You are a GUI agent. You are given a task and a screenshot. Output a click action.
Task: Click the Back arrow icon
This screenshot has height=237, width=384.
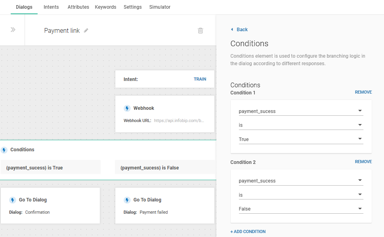point(232,30)
